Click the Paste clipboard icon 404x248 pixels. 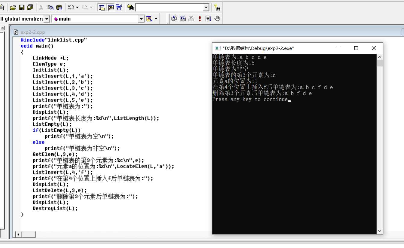[59, 8]
